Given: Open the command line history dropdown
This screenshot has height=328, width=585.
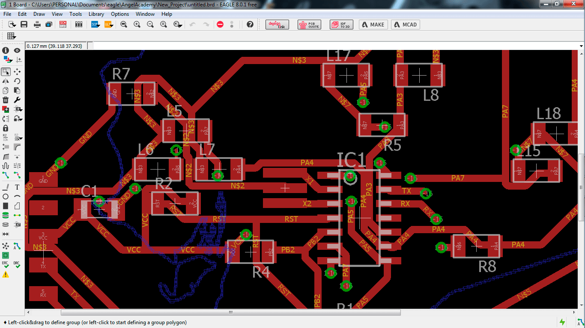Looking at the screenshot, I should (581, 46).
